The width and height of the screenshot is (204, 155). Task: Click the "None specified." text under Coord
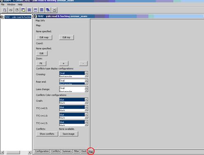[x=44, y=48]
